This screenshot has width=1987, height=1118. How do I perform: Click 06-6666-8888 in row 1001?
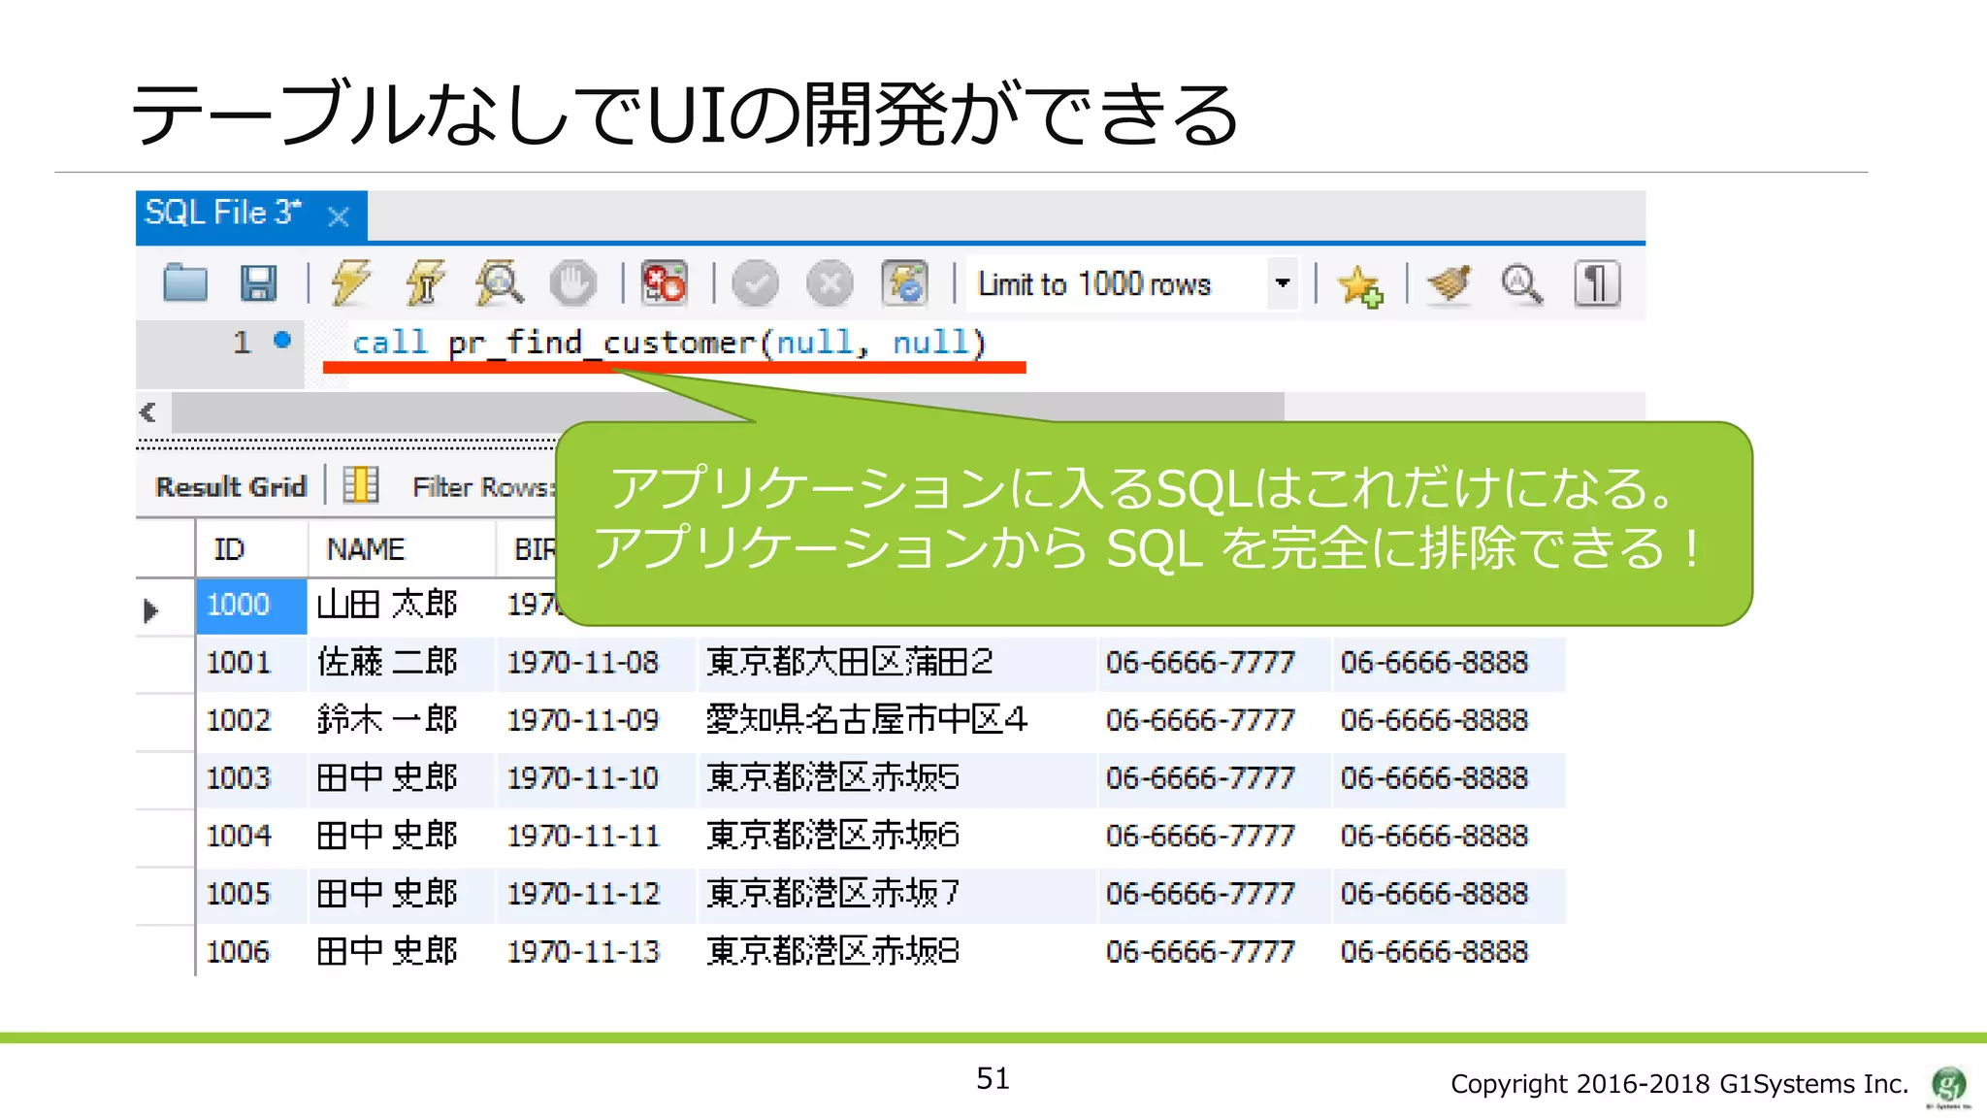coord(1449,663)
